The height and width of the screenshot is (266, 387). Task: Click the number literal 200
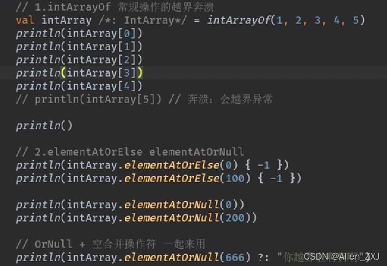(235, 218)
